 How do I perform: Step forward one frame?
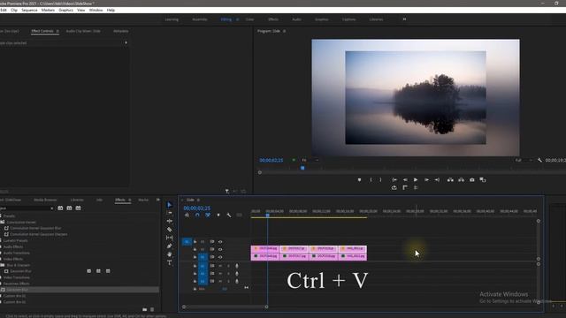click(426, 180)
